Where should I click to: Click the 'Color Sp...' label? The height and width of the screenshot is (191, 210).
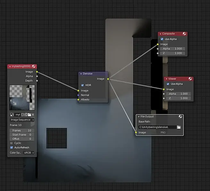coord(16,153)
